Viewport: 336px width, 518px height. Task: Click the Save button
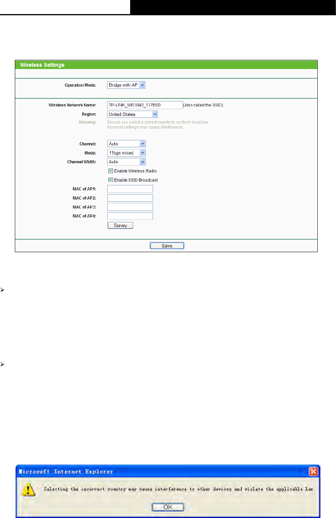[x=167, y=246]
